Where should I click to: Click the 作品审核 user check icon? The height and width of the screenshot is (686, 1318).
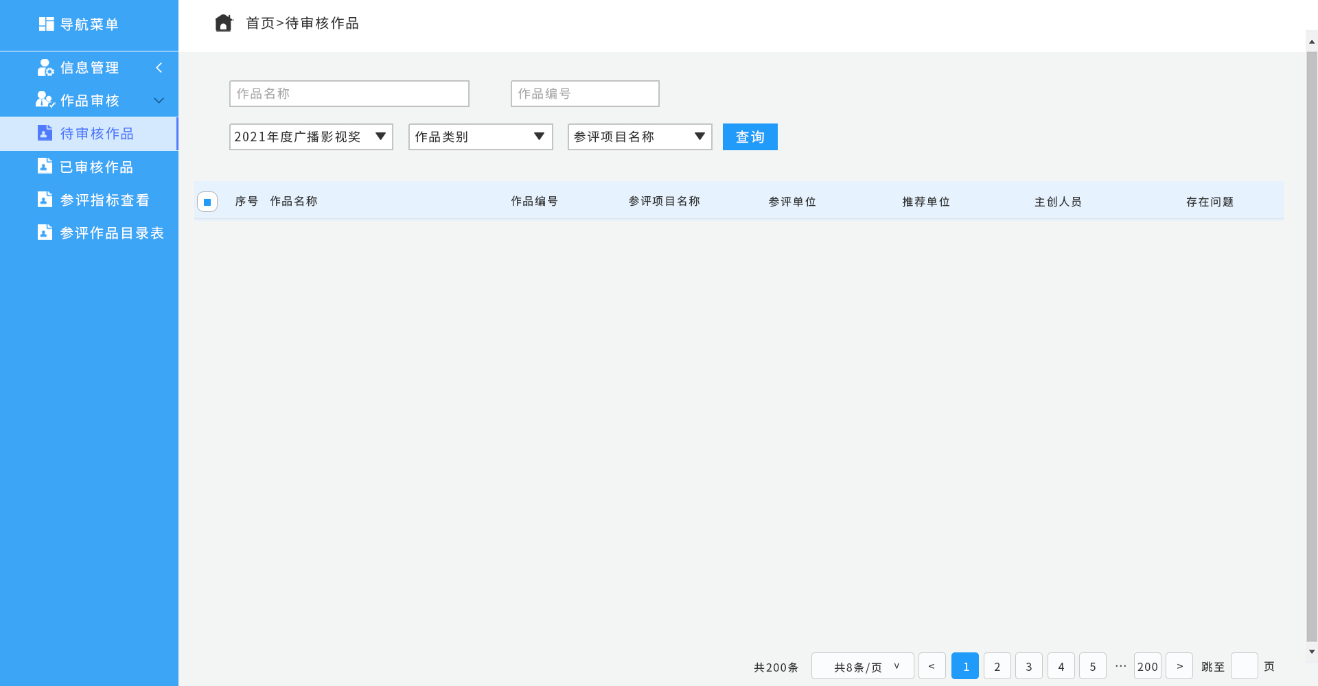pos(45,100)
